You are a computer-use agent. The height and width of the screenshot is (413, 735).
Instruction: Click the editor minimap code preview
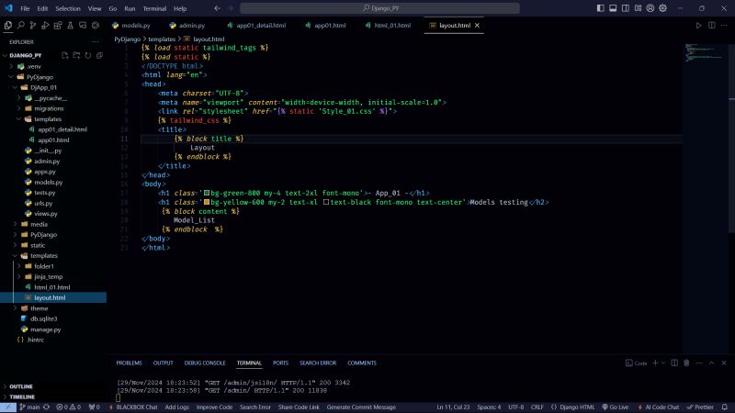pyautogui.click(x=704, y=52)
